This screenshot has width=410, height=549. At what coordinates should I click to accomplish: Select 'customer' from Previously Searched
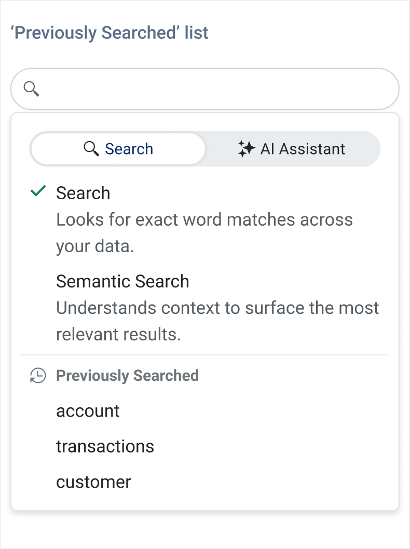tap(93, 482)
